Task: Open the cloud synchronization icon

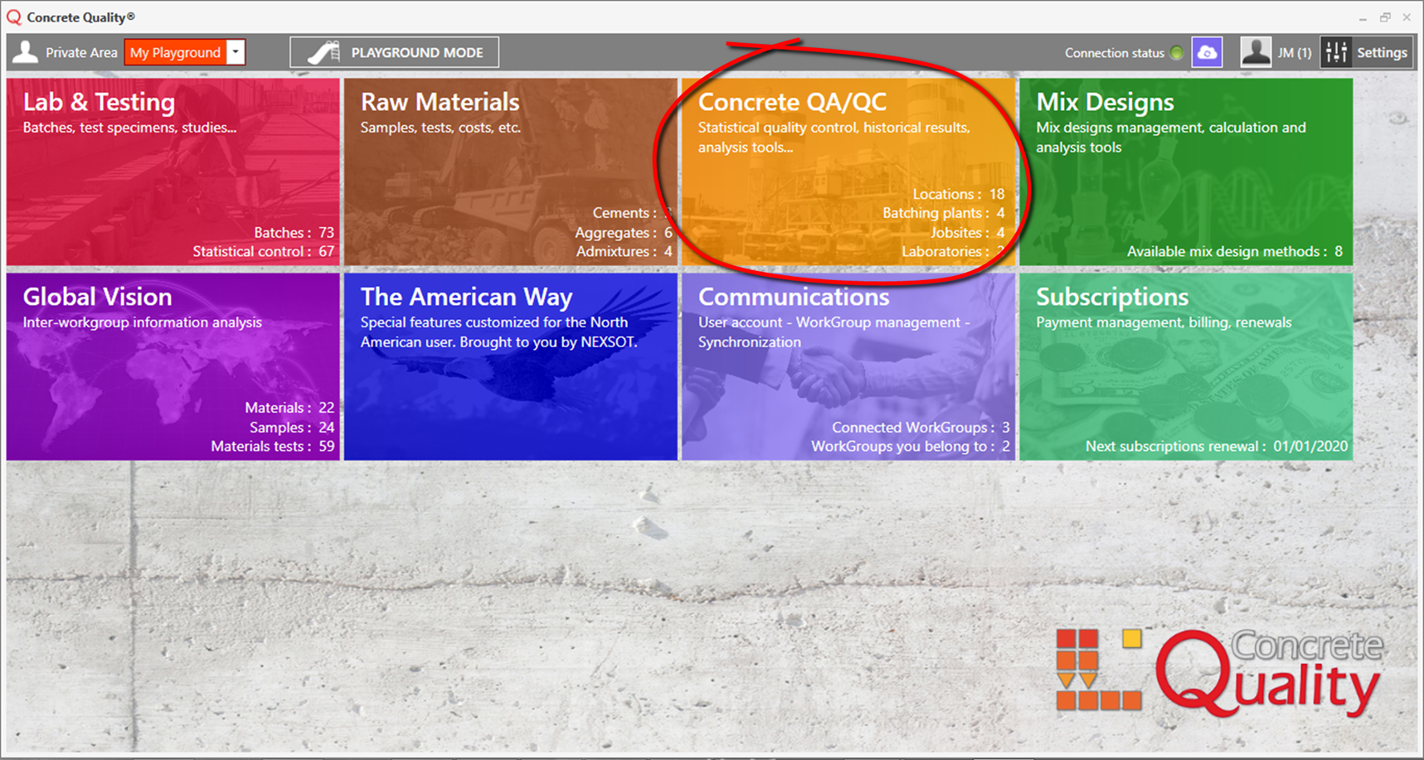Action: click(1207, 52)
